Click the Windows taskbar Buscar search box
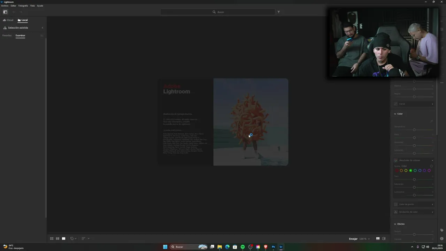 click(189, 247)
